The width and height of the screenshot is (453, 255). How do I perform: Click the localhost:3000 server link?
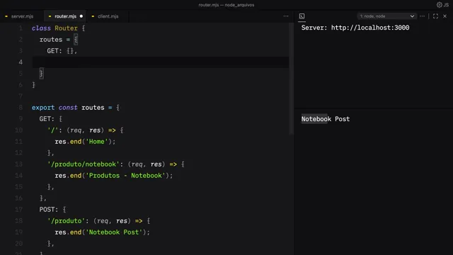coord(370,28)
